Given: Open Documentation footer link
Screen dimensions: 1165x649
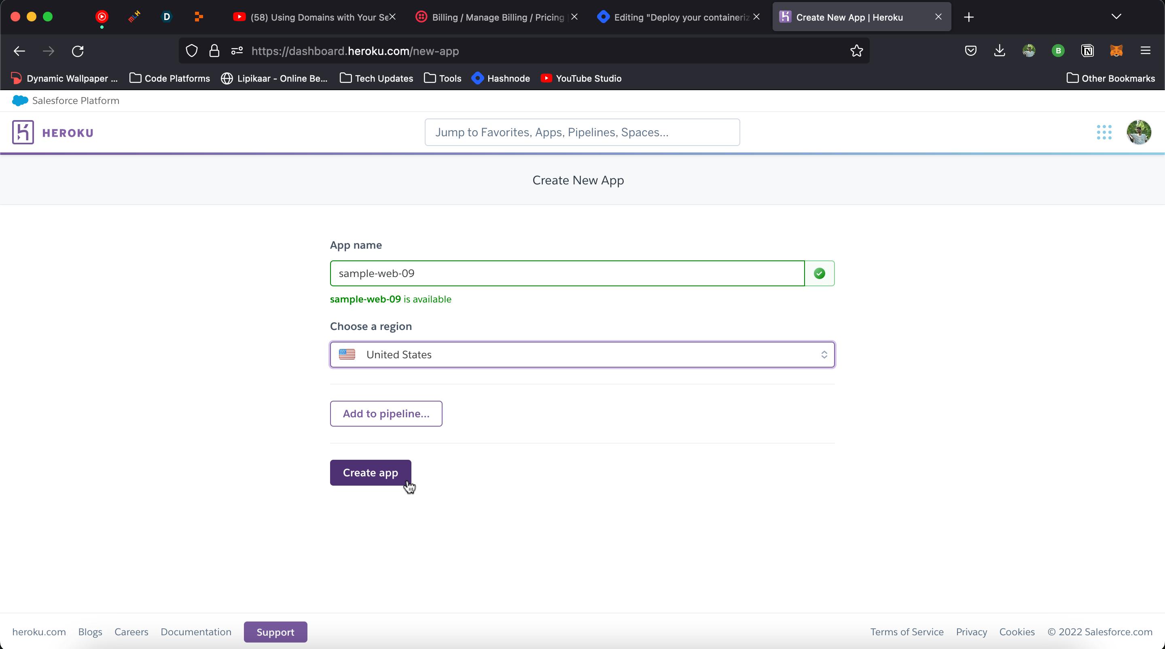Looking at the screenshot, I should [196, 632].
